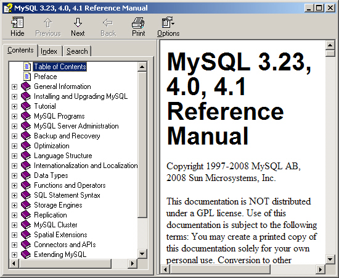Expand the MySQL Programs node
339x278 pixels.
(14, 116)
